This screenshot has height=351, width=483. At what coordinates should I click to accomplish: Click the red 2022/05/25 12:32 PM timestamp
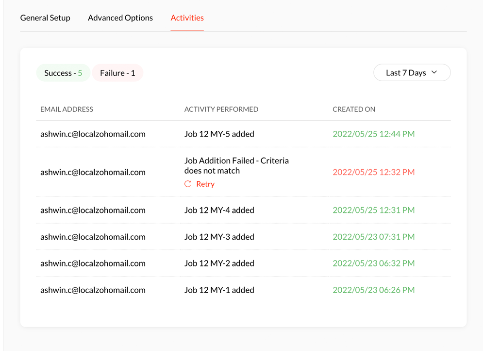pyautogui.click(x=373, y=172)
